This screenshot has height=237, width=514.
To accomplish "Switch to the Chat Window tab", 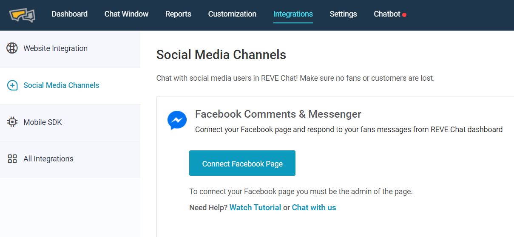I will point(126,14).
